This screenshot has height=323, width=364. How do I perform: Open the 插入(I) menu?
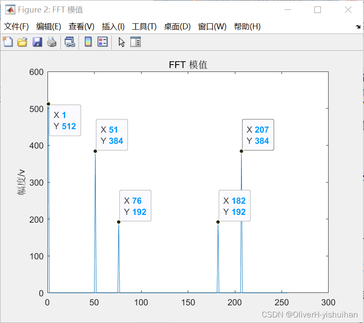[113, 26]
